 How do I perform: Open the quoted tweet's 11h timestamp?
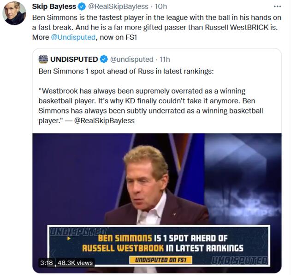coord(164,59)
